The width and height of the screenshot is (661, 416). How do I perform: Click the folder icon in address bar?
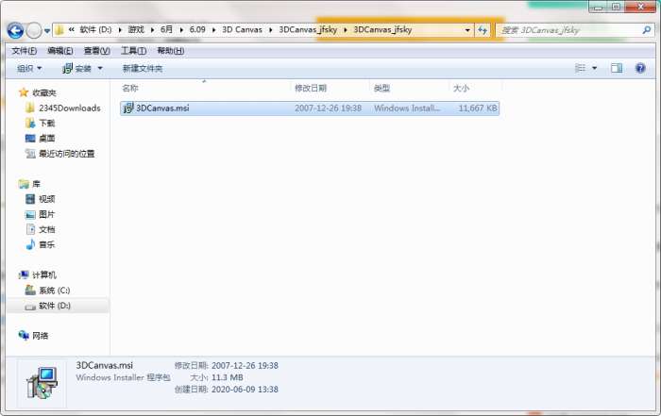tap(59, 30)
